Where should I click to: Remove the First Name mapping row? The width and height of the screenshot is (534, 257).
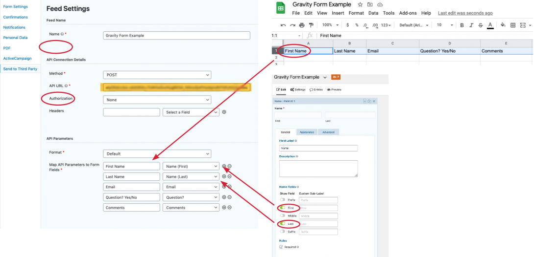click(230, 166)
